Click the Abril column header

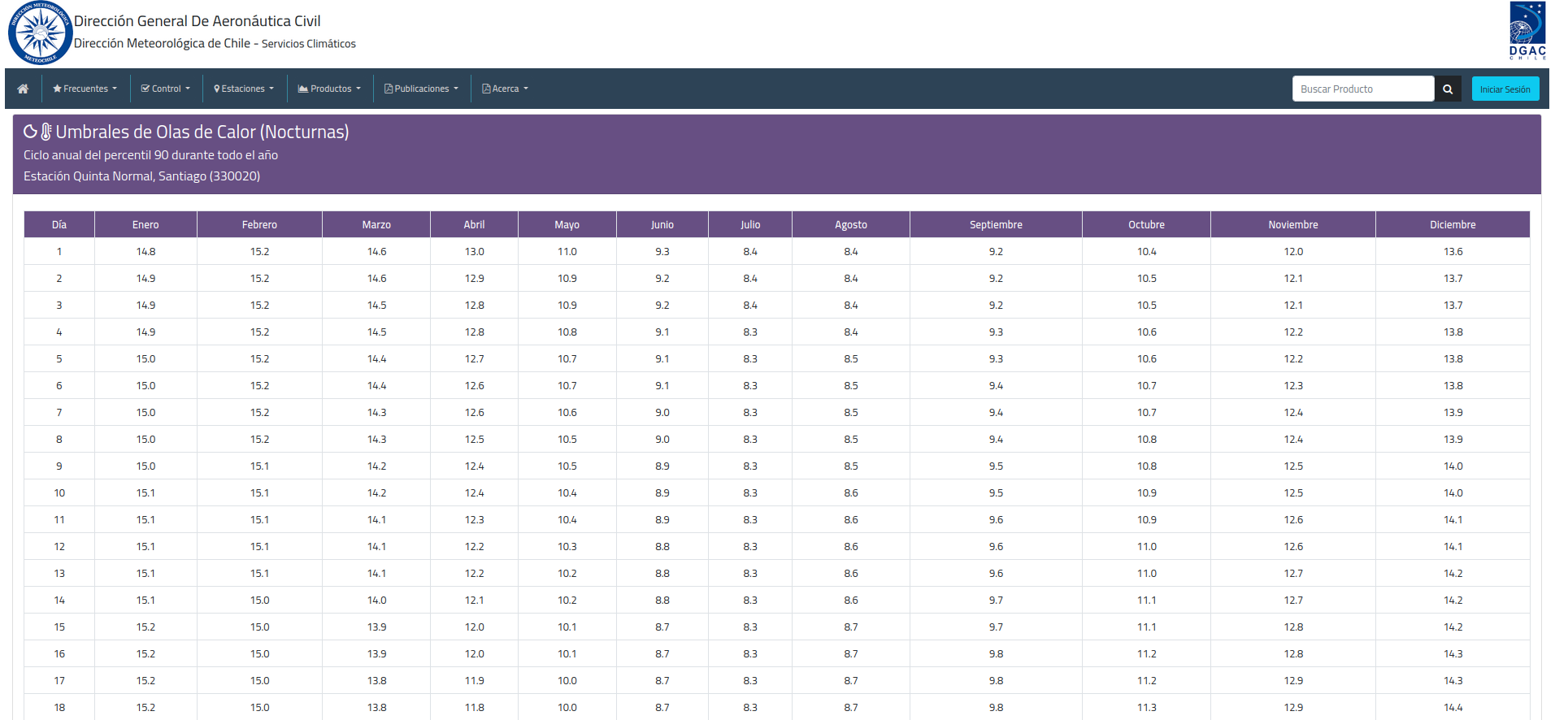click(x=474, y=224)
